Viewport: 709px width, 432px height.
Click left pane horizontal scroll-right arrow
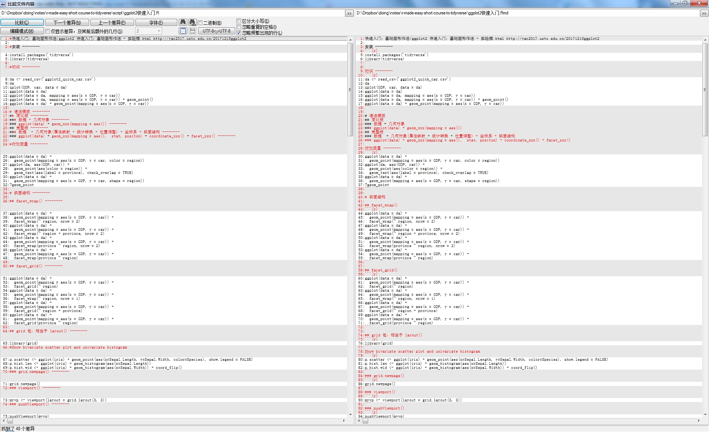[x=344, y=421]
